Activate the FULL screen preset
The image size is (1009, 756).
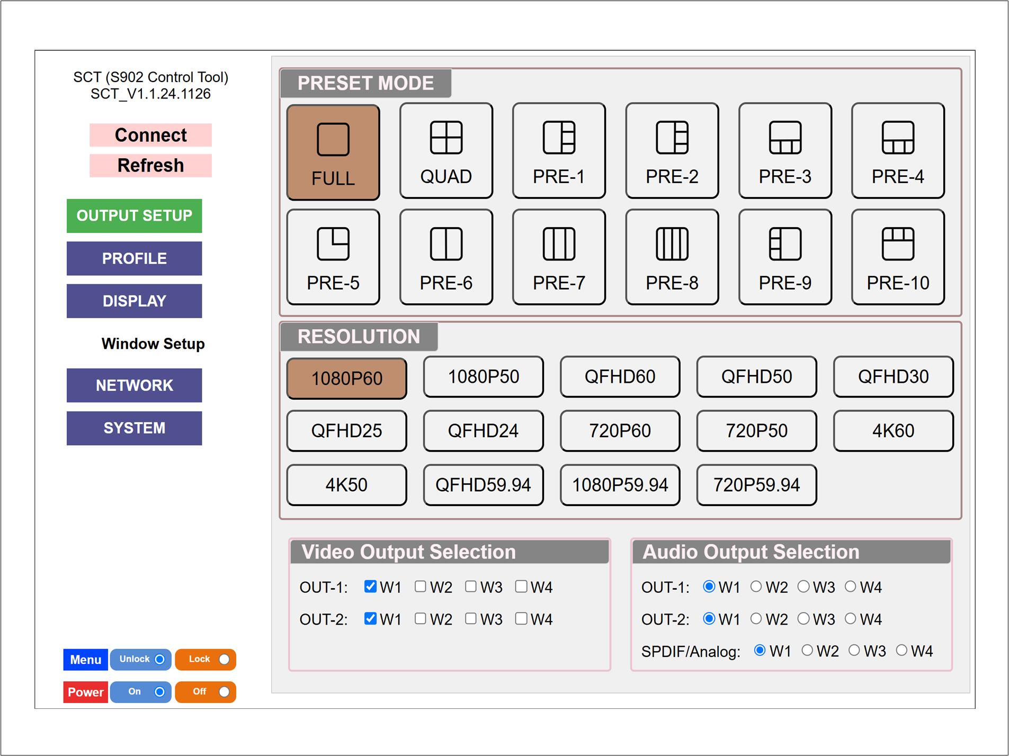click(333, 152)
